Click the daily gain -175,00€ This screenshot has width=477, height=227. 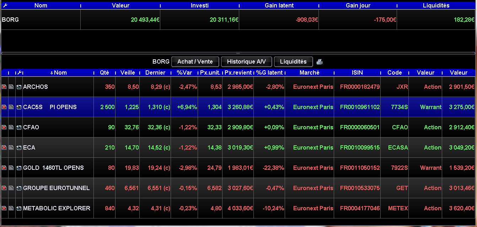385,20
